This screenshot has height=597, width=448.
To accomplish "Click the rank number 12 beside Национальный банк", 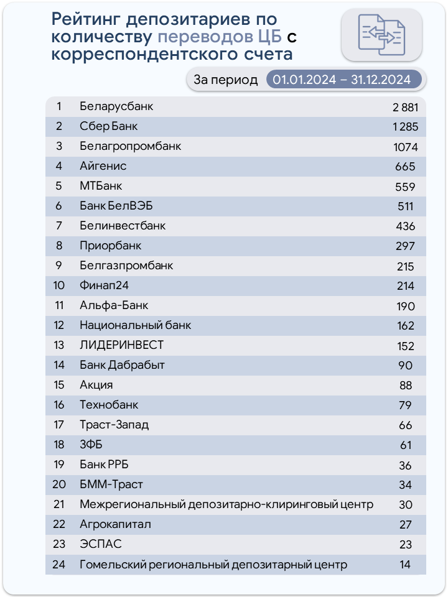I will tap(59, 325).
